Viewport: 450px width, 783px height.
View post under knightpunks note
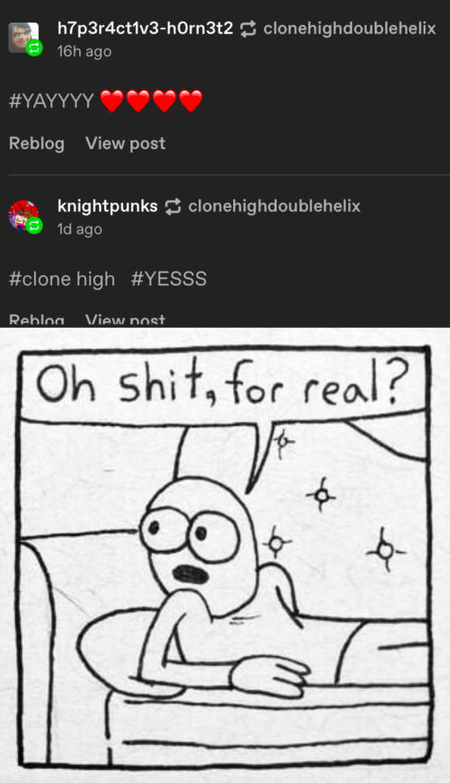(x=126, y=320)
